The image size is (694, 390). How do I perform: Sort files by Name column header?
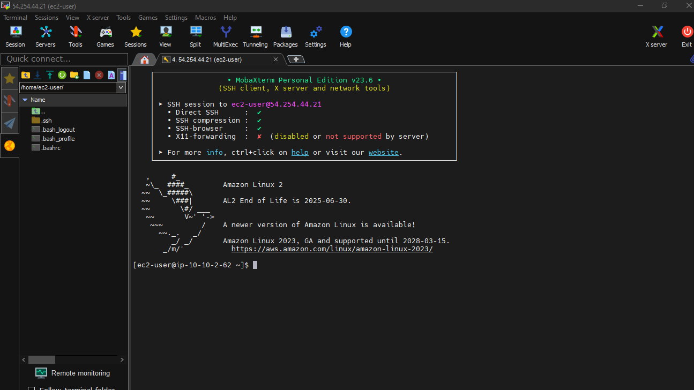73,100
